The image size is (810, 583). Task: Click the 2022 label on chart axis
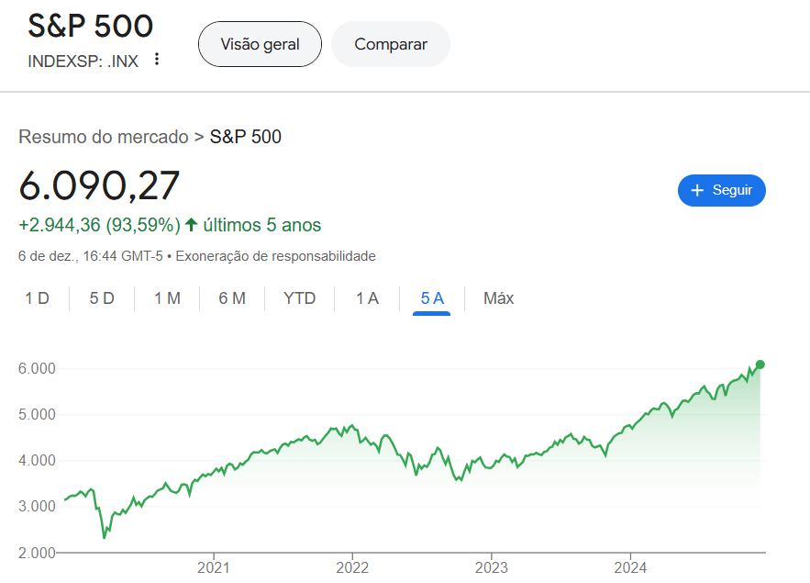tap(352, 567)
